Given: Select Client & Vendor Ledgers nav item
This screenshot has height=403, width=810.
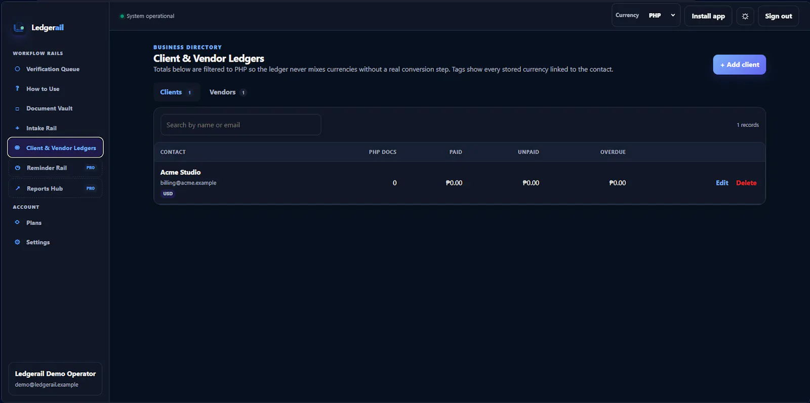Looking at the screenshot, I should point(55,148).
